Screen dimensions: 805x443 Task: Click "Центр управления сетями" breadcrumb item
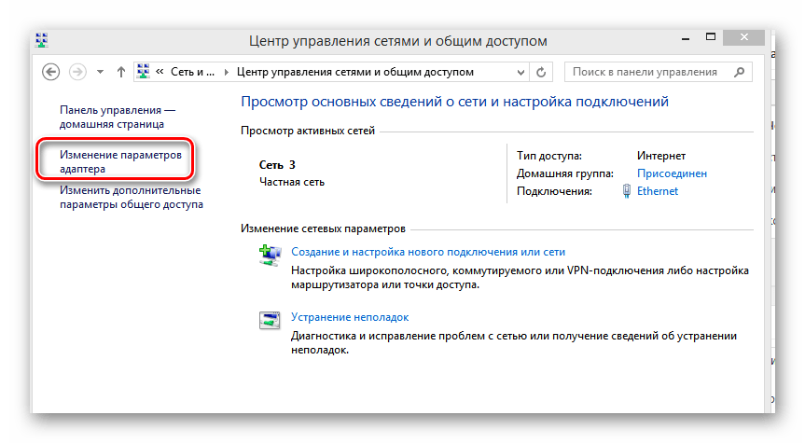(355, 72)
